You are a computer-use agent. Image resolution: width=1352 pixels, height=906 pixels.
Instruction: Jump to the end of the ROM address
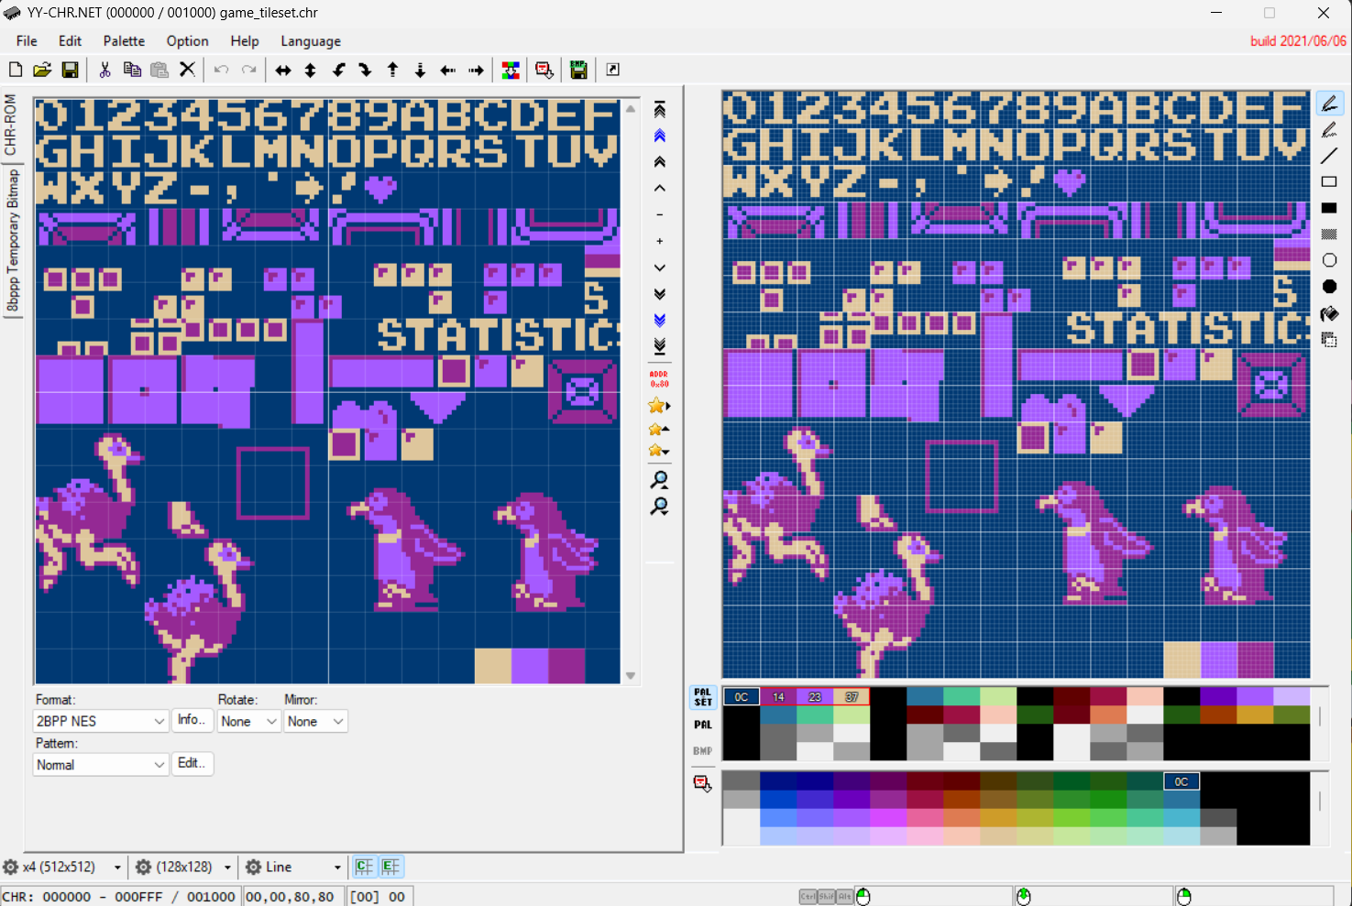click(x=659, y=346)
